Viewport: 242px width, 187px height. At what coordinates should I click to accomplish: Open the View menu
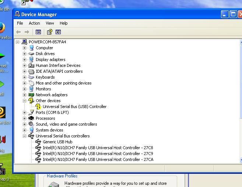pos(50,23)
